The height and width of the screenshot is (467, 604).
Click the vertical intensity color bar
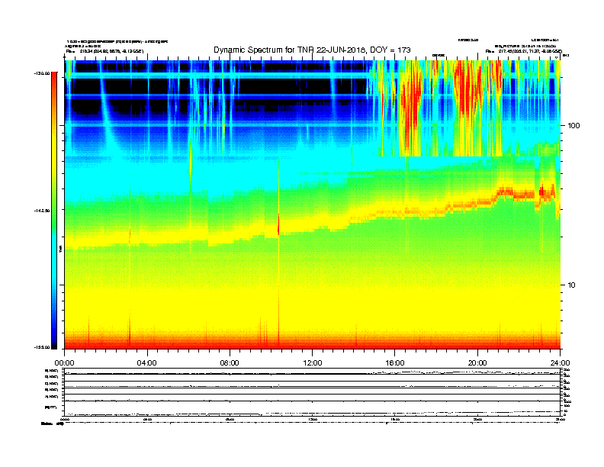54,211
